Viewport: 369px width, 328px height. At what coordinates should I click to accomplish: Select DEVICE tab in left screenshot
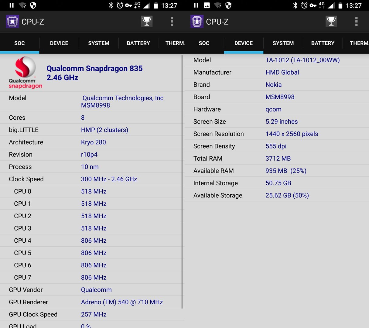(59, 43)
